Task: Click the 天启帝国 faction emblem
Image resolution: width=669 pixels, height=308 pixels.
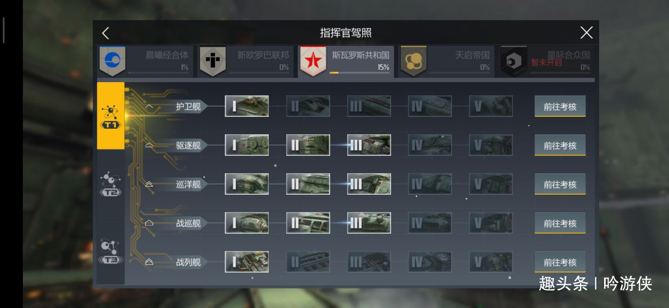Action: [413, 61]
